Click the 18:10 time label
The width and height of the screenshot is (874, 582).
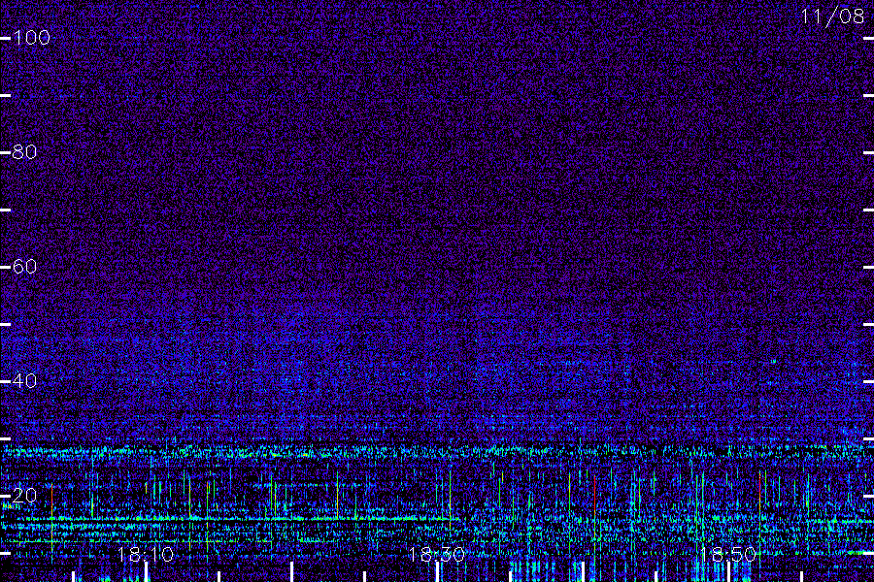tap(146, 555)
